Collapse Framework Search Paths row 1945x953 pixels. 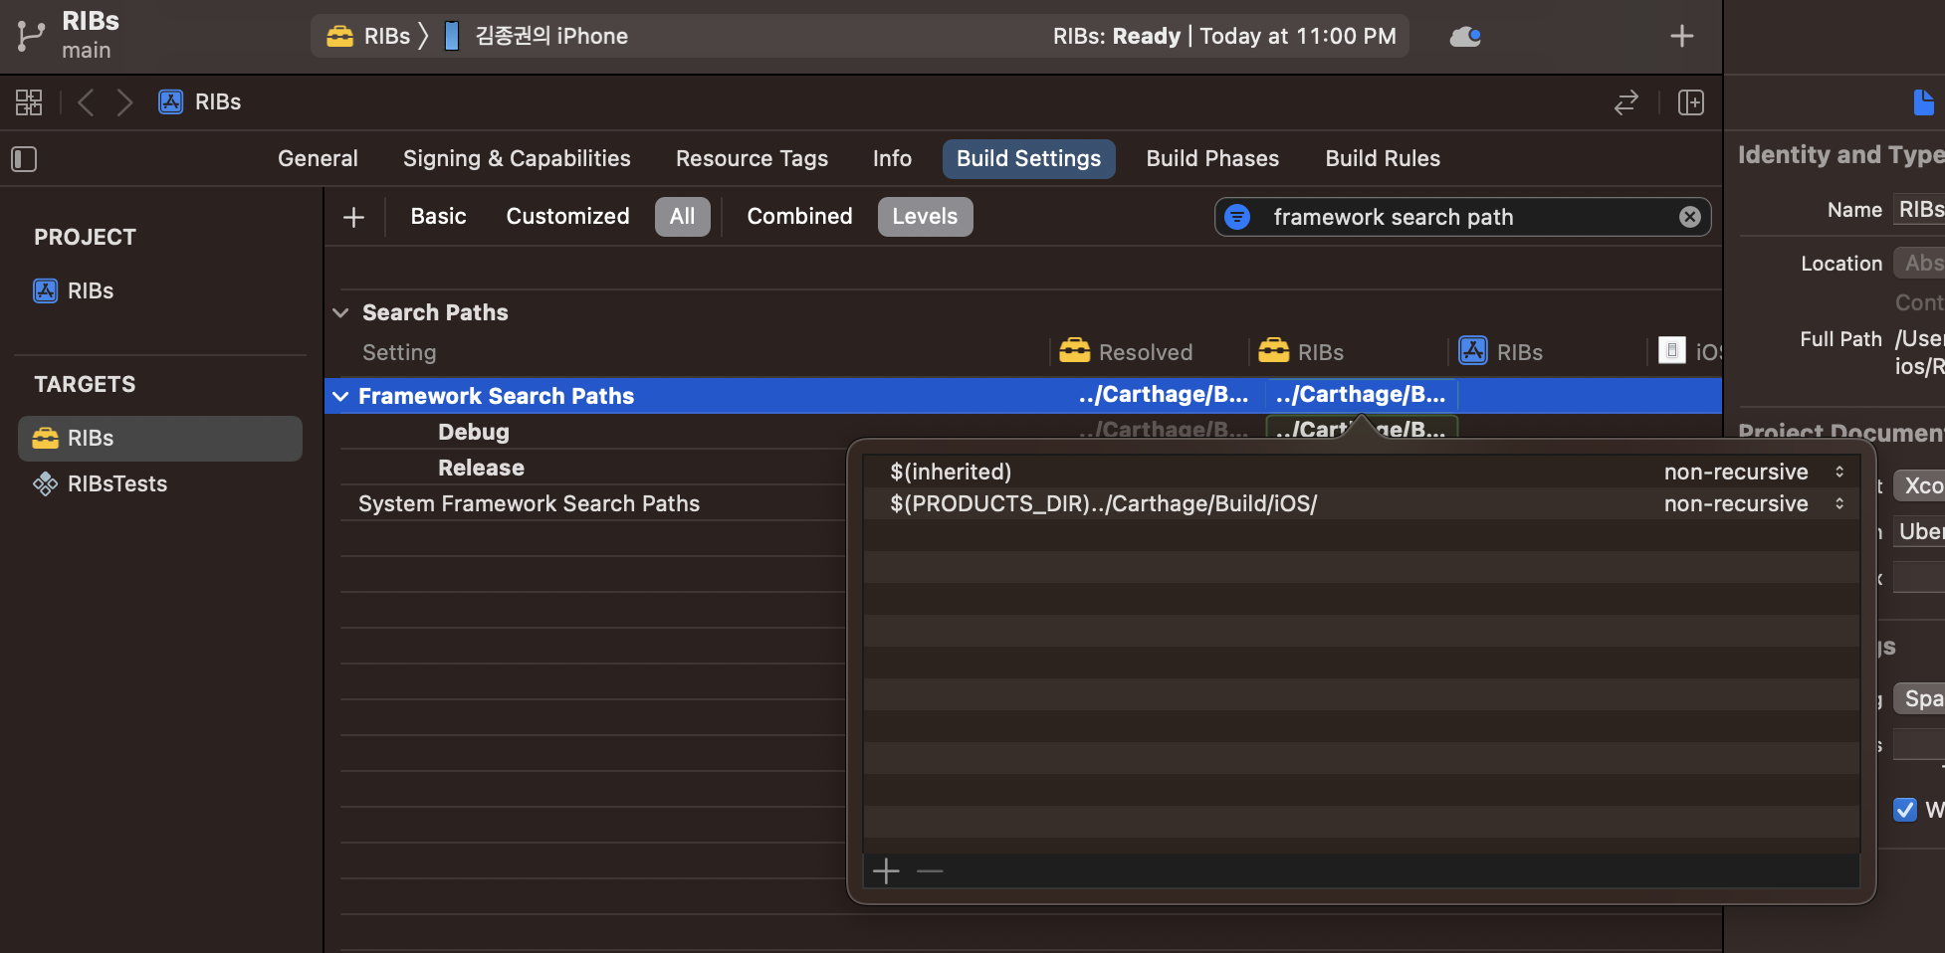click(x=340, y=397)
